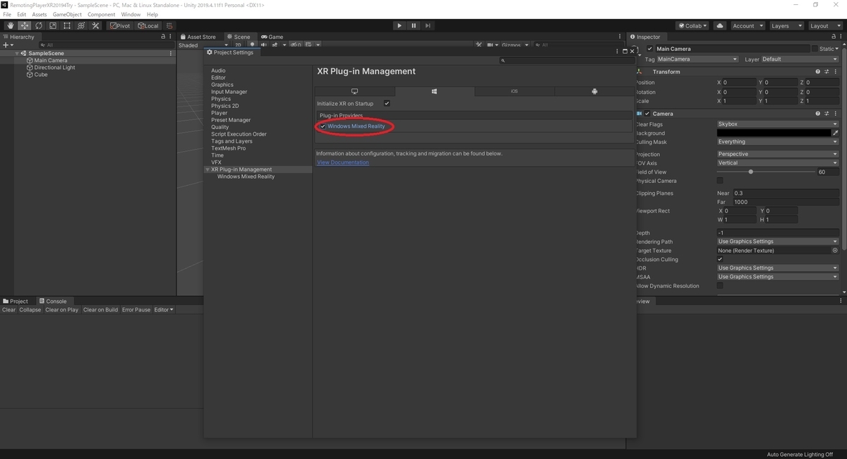The image size is (847, 459).
Task: Pause the game playback
Action: 414,25
